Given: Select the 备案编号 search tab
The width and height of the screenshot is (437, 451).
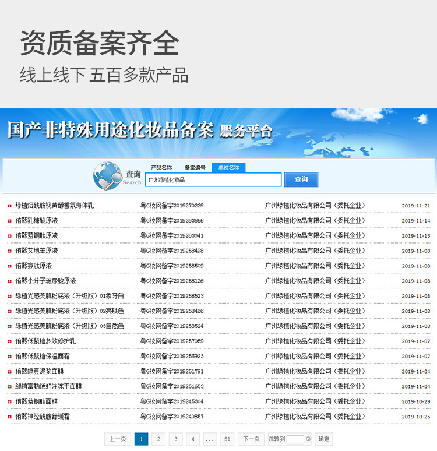Looking at the screenshot, I should coord(195,167).
